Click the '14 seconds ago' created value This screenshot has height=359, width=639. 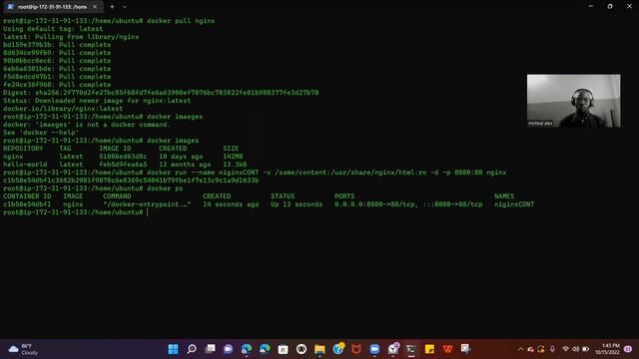tap(231, 204)
